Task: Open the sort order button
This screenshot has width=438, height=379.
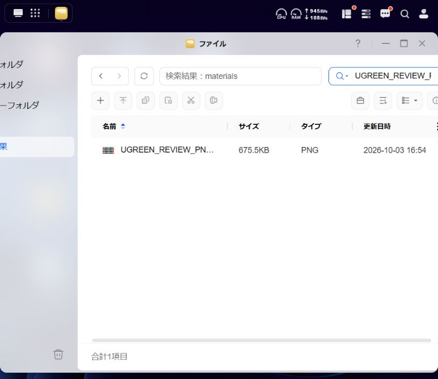Action: [x=383, y=100]
